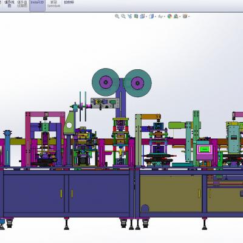Toggle the Instant3D button

click(37, 5)
